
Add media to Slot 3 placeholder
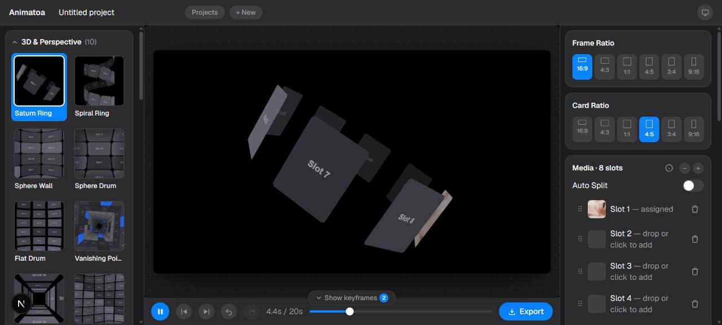pyautogui.click(x=597, y=271)
